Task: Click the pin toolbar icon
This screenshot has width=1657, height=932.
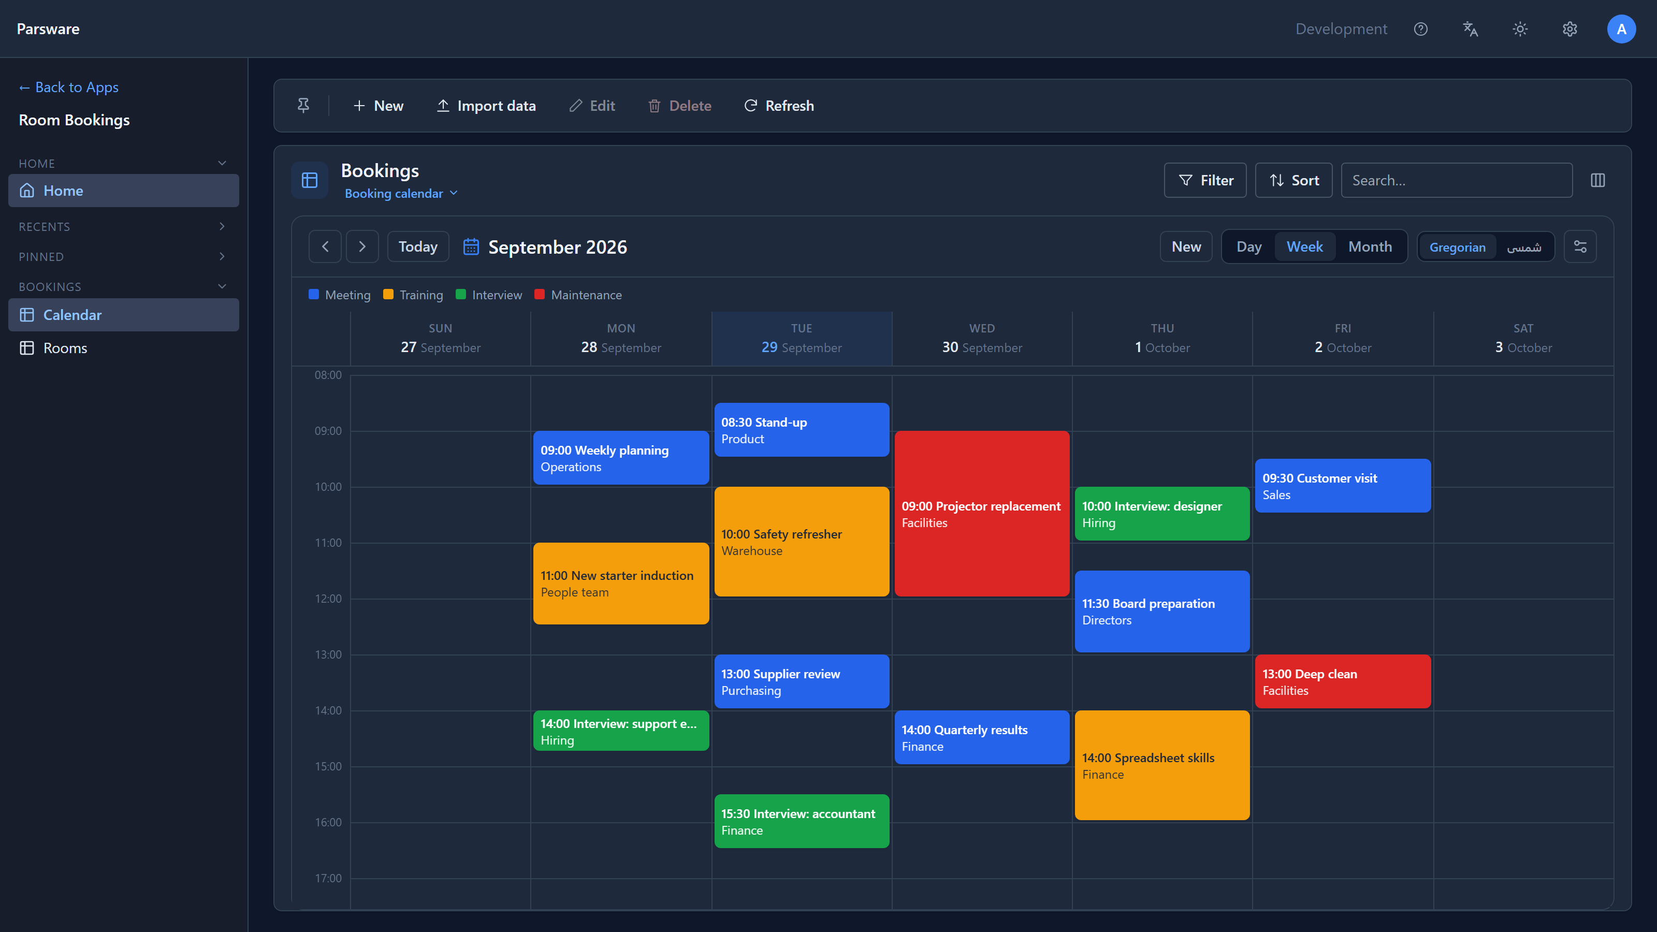Action: coord(303,106)
